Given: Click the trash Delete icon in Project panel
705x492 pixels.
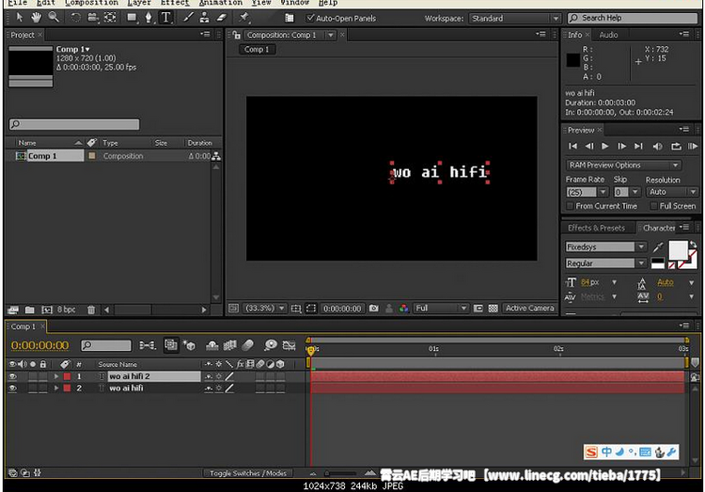Looking at the screenshot, I should coord(91,309).
